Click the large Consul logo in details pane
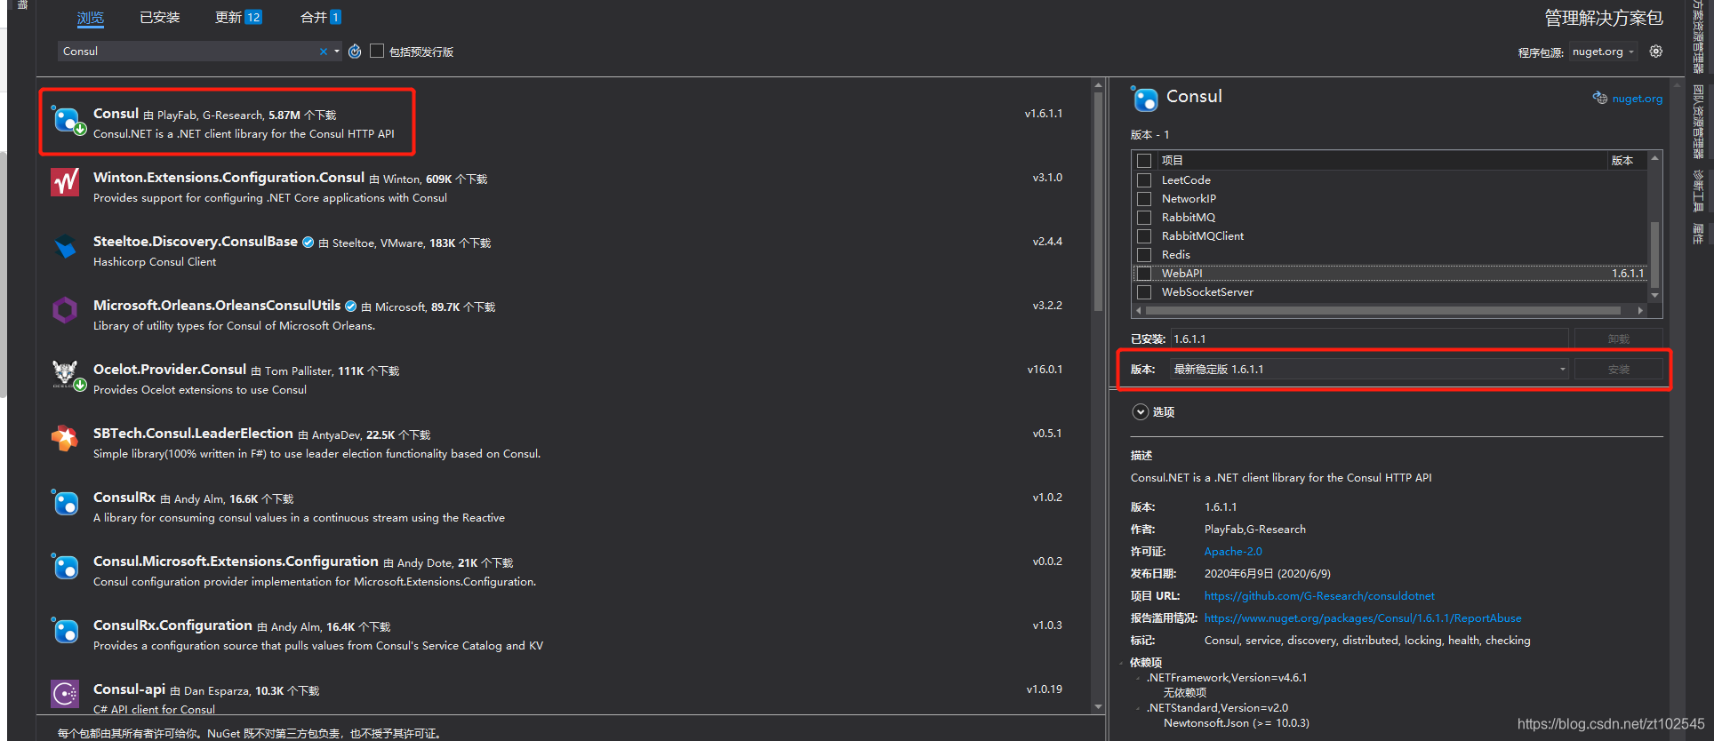The image size is (1714, 741). coord(1145,98)
